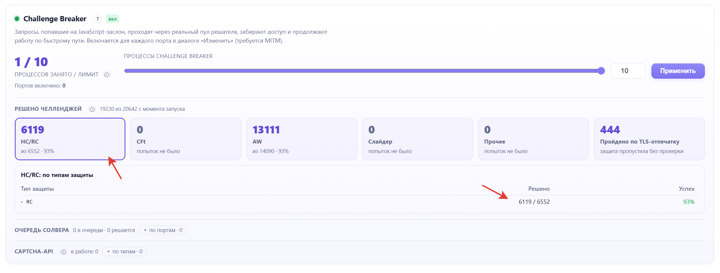Select the Прочее stats card
Screen dimensions: 720x273
(x=534, y=139)
